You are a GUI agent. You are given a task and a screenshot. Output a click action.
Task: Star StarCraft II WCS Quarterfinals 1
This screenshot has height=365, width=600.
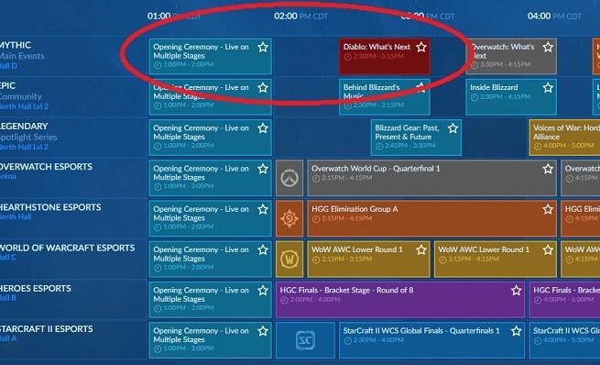(x=517, y=331)
